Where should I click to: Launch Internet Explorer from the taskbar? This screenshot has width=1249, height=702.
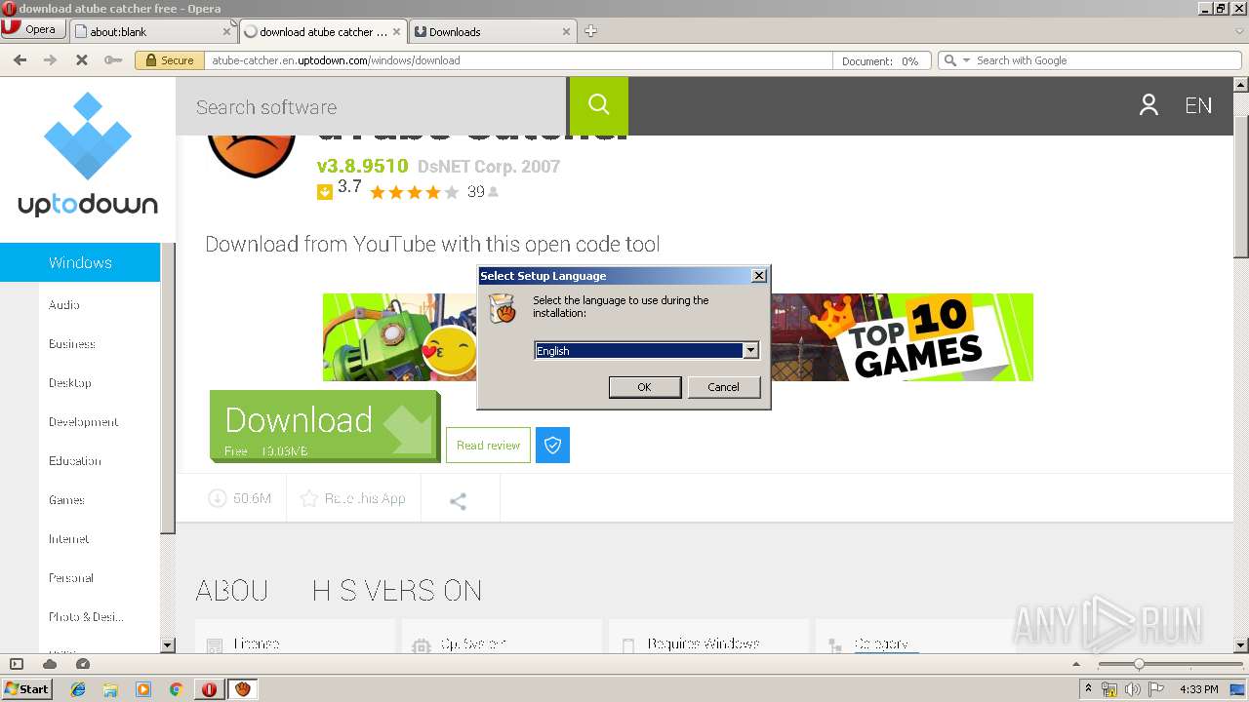pos(78,689)
